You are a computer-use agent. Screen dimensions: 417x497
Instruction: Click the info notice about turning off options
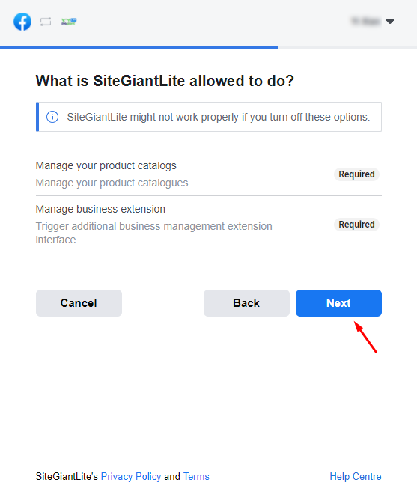click(x=209, y=117)
